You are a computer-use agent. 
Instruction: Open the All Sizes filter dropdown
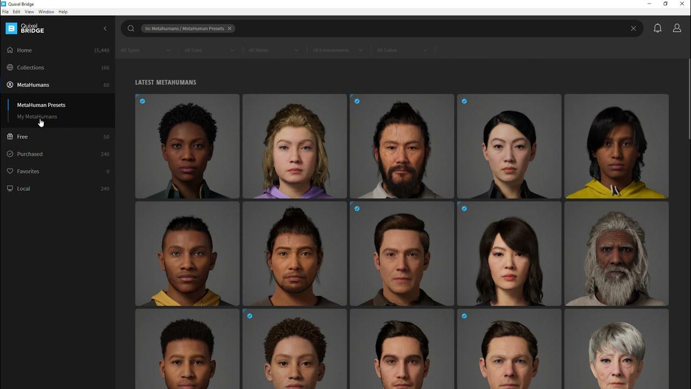click(x=209, y=50)
